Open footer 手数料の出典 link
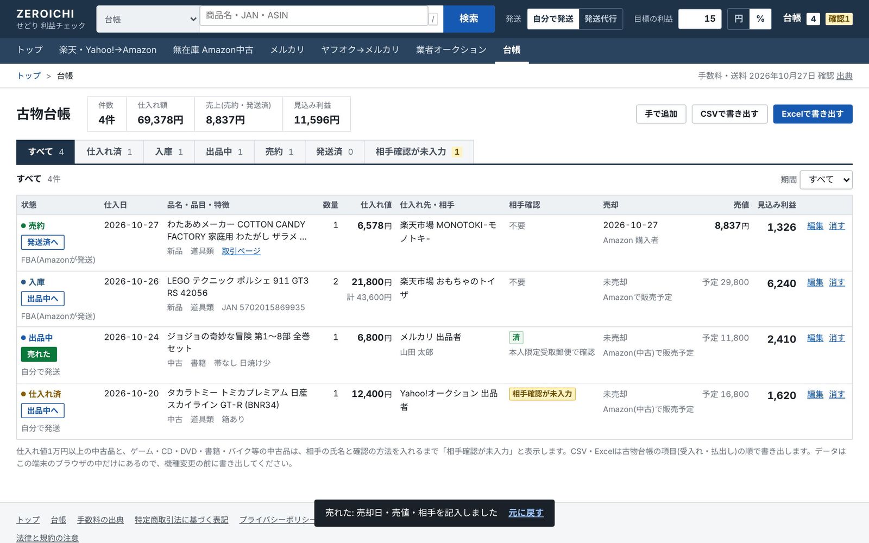This screenshot has height=543, width=869. (x=100, y=520)
